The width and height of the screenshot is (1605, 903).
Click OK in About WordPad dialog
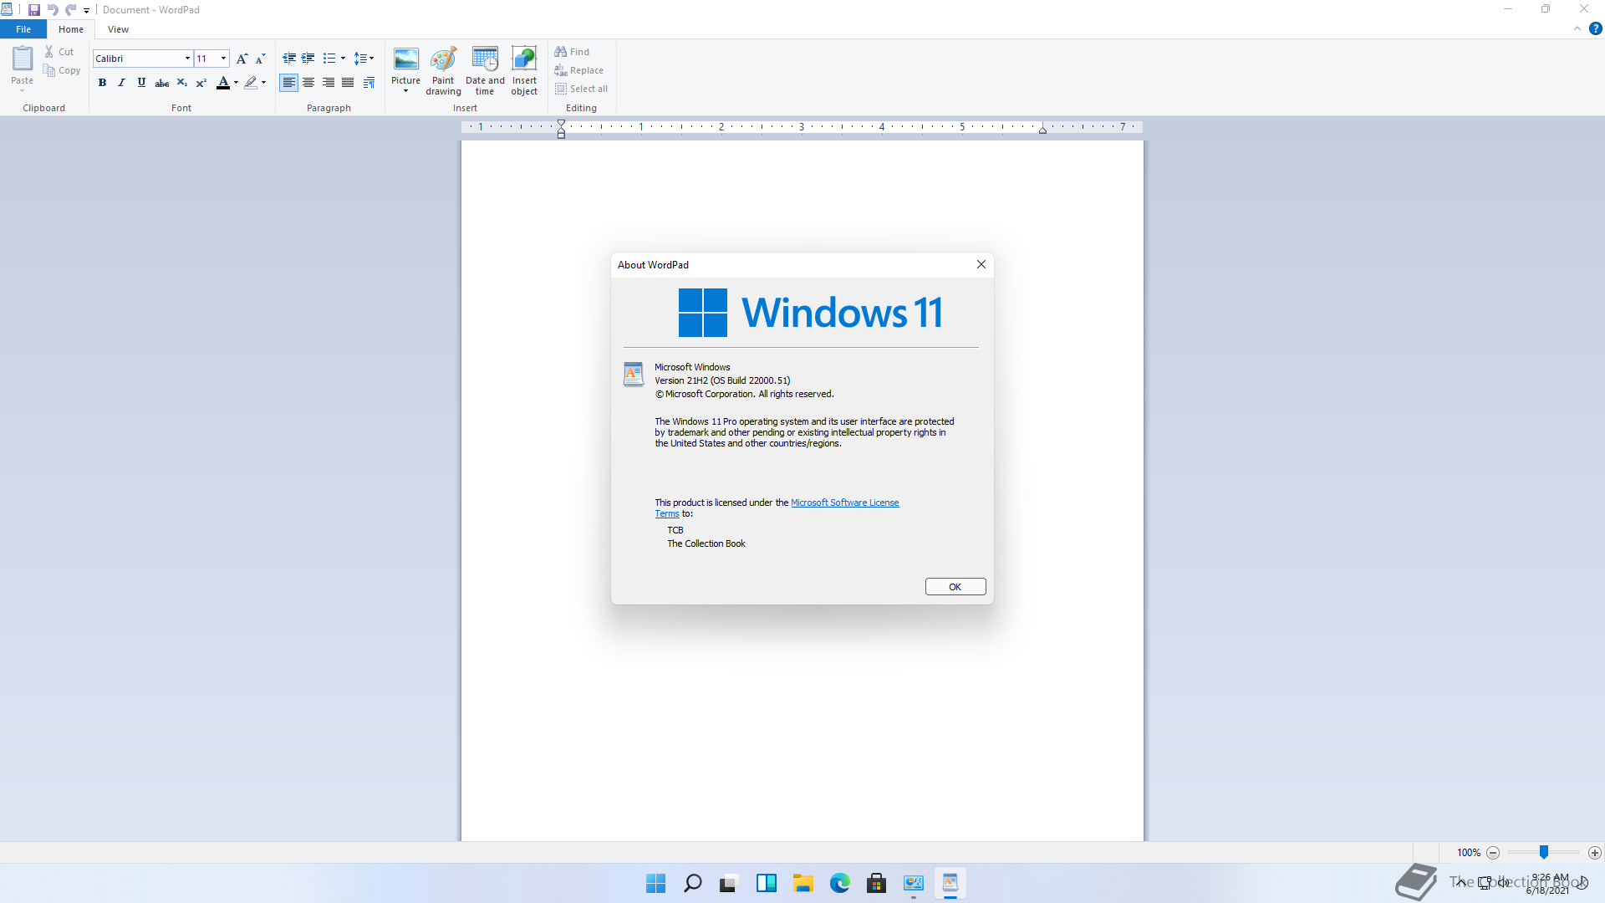[x=955, y=587]
